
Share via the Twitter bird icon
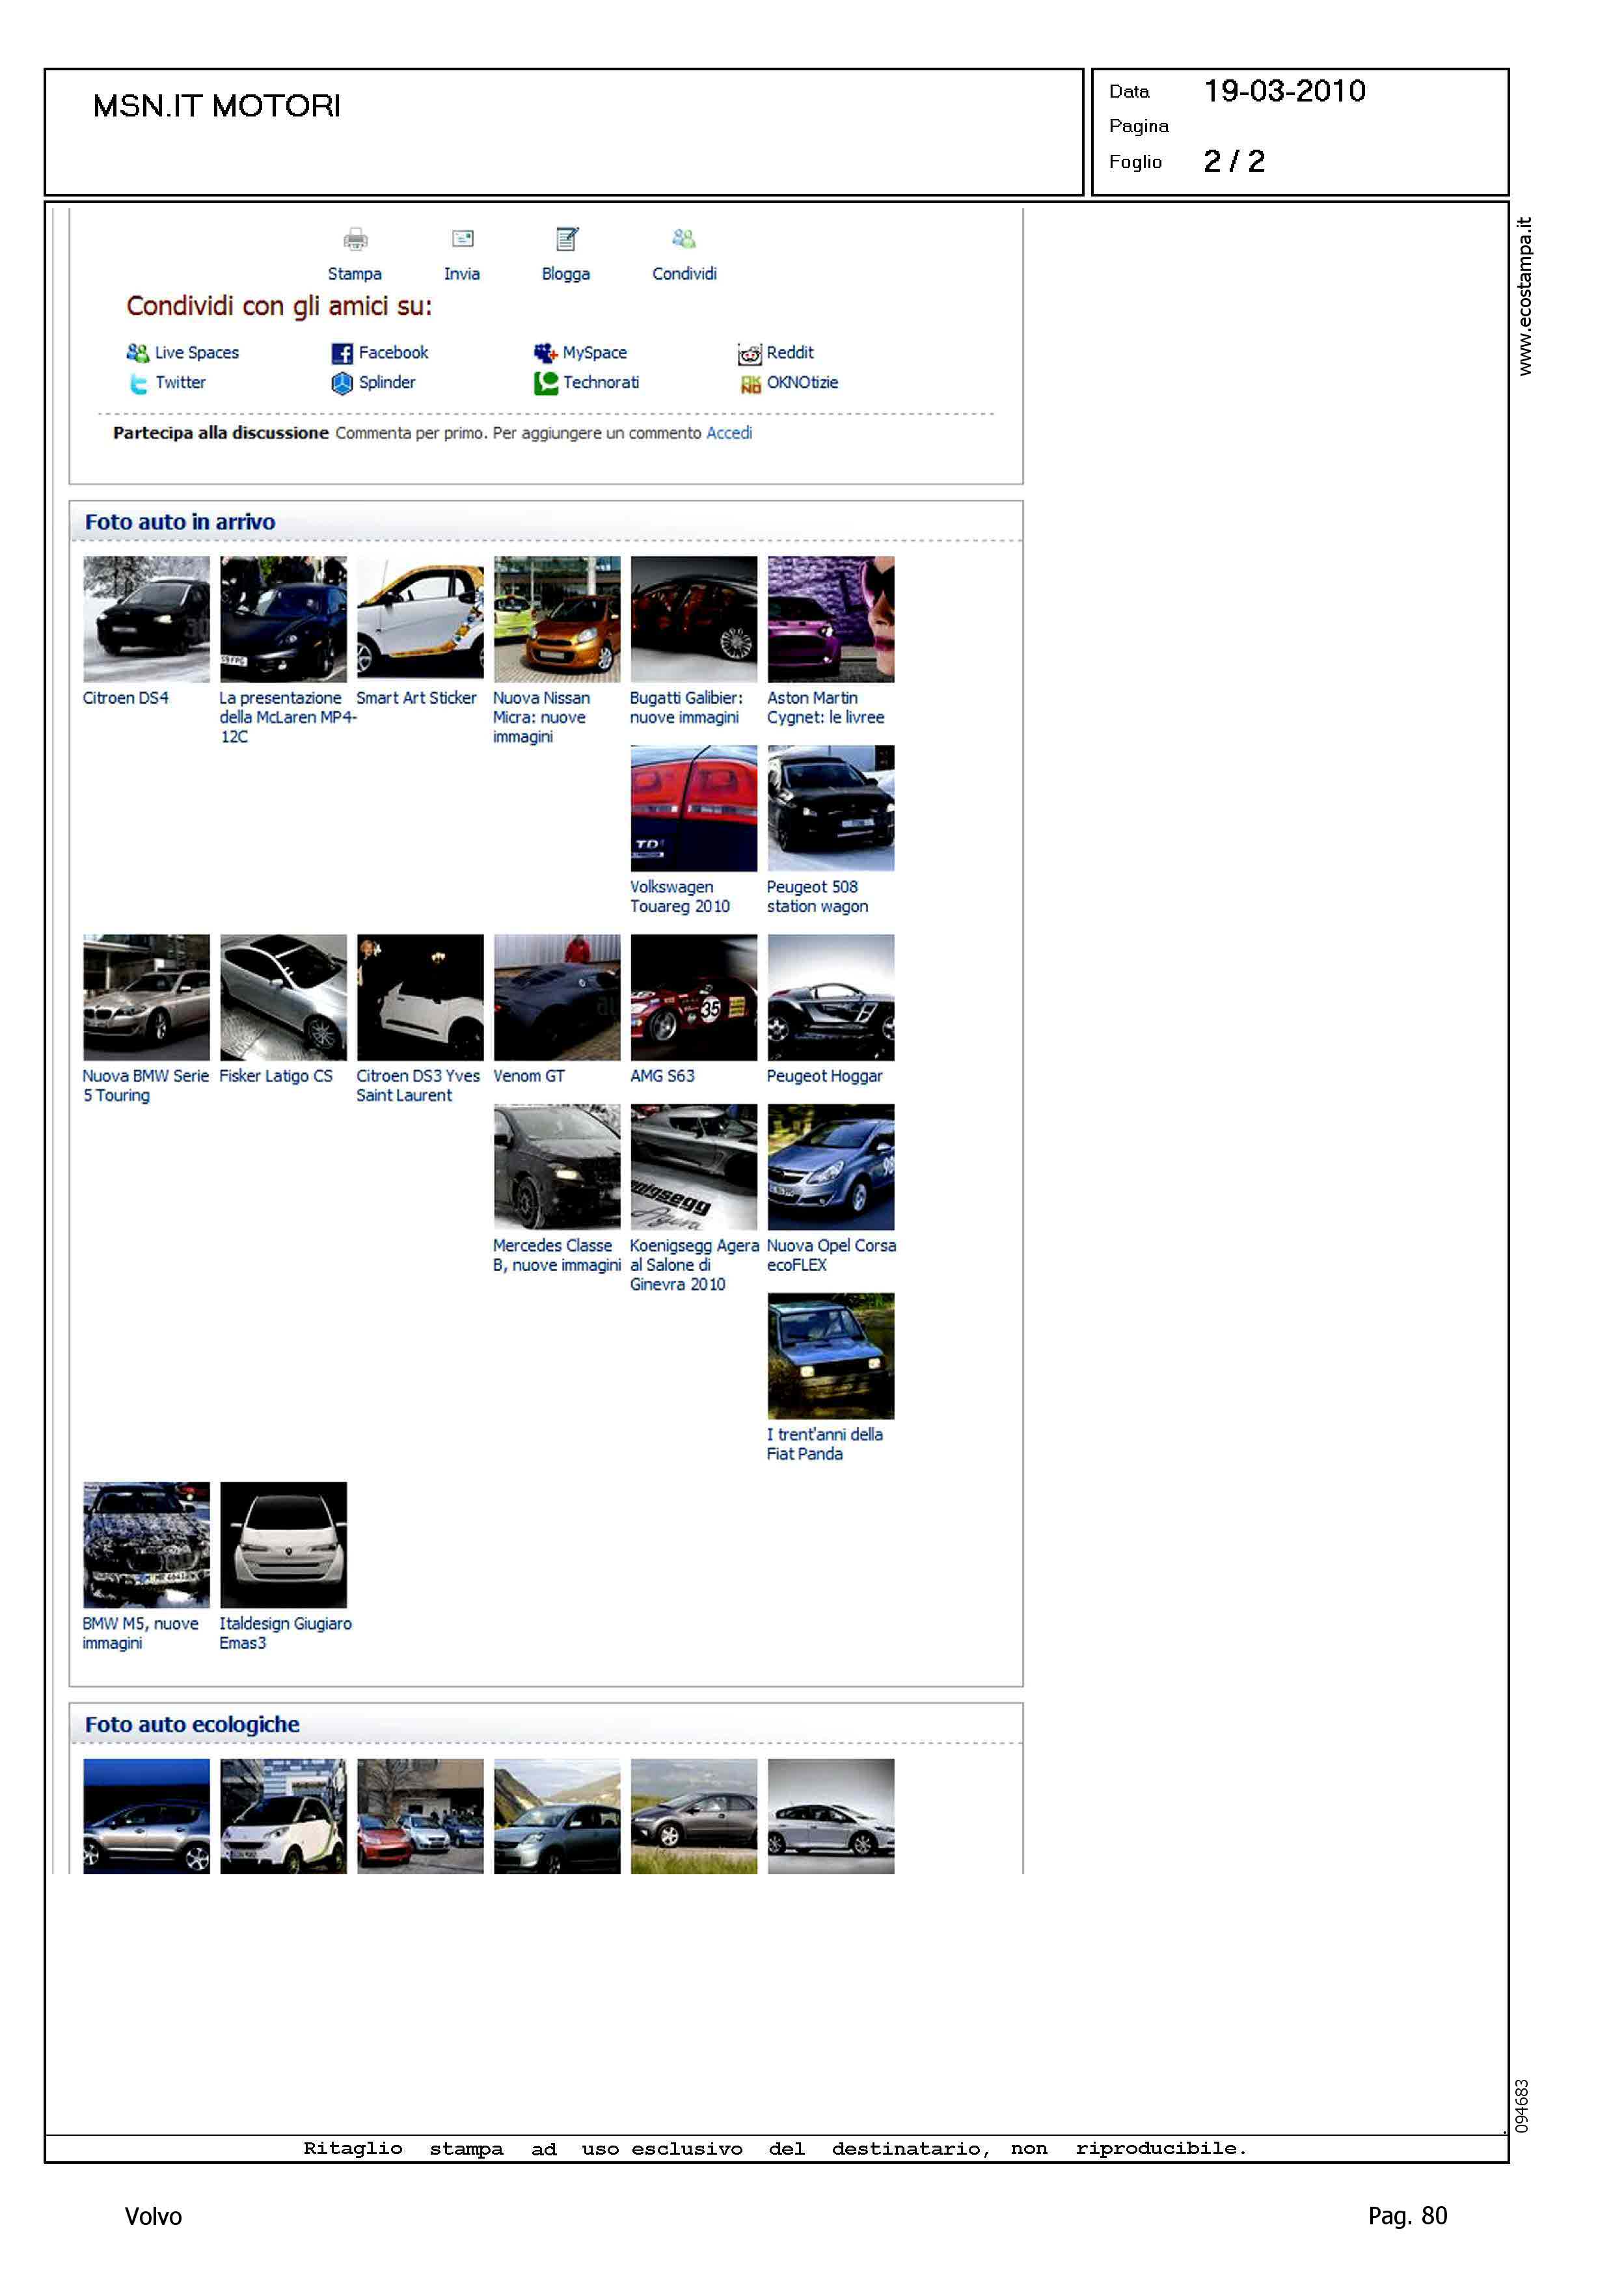click(x=138, y=383)
